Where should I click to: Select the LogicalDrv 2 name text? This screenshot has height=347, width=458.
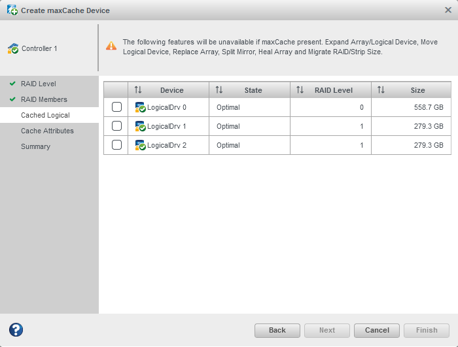point(166,145)
